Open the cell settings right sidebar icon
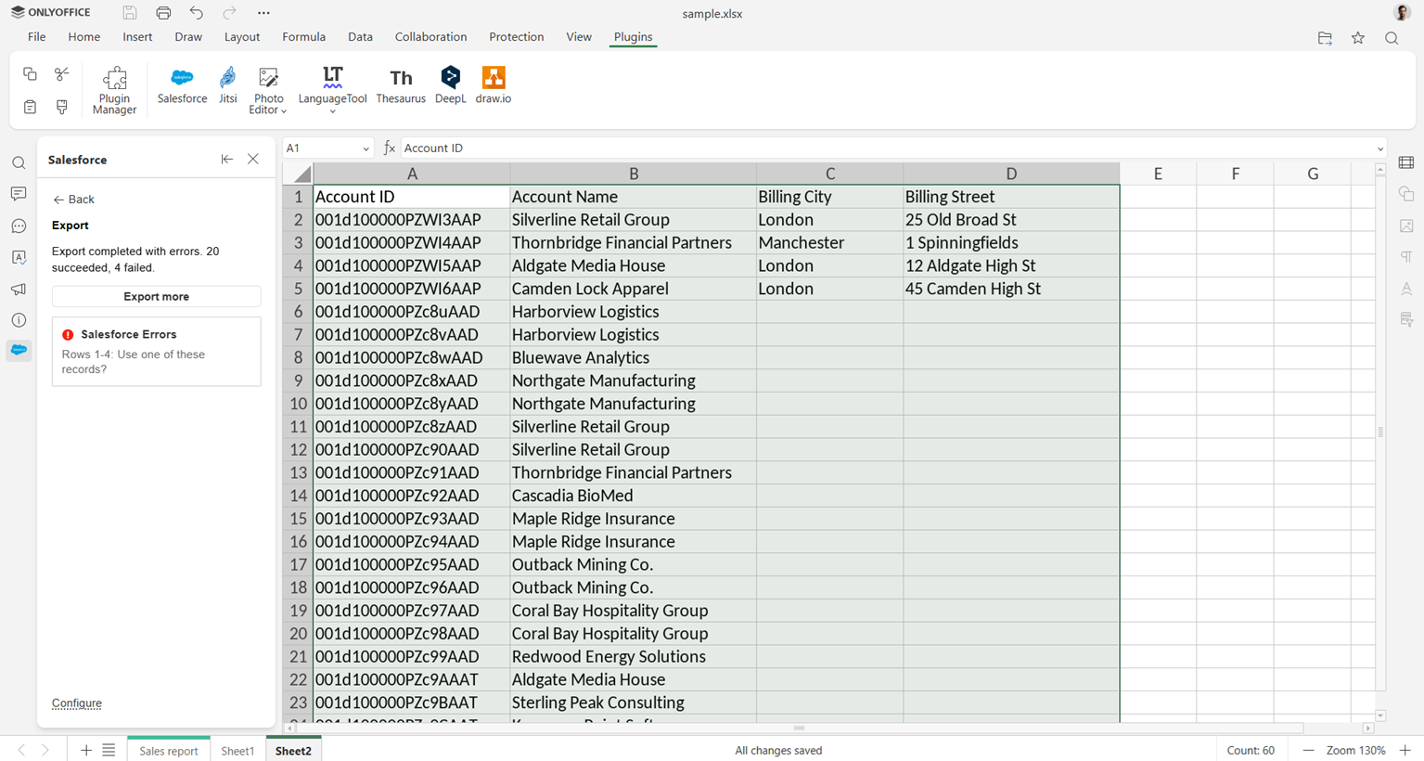Image resolution: width=1424 pixels, height=761 pixels. pos(1406,163)
